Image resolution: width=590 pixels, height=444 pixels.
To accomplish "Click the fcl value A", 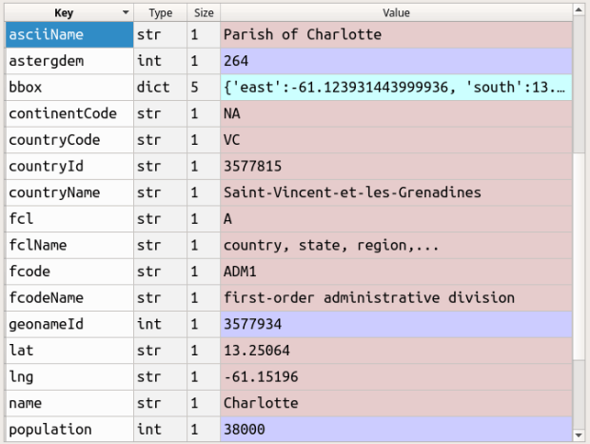I will click(x=396, y=219).
